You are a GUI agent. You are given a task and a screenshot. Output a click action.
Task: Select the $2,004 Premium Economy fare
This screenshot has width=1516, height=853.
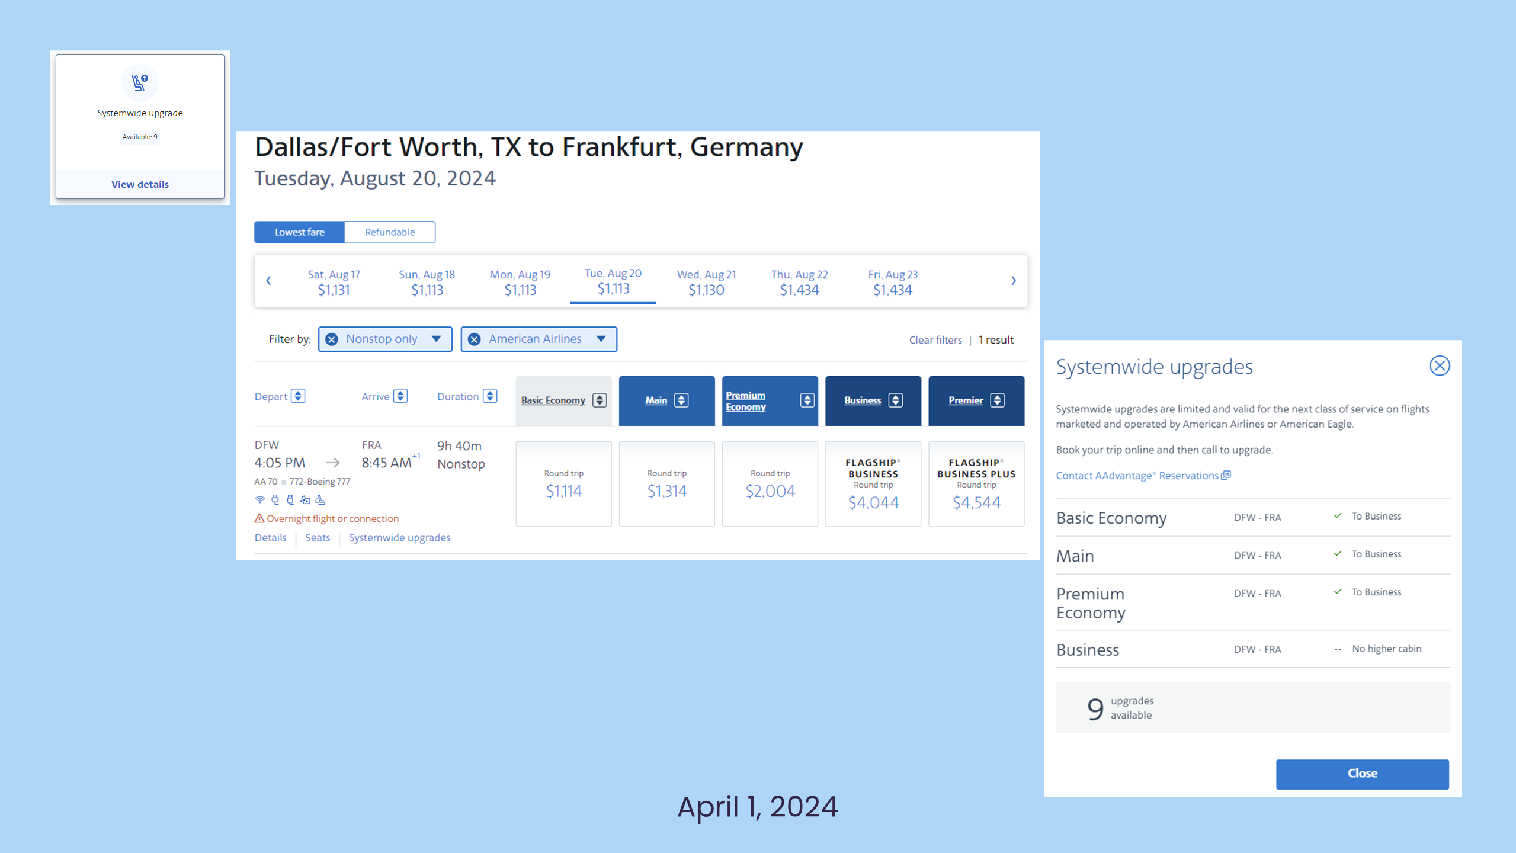pos(770,484)
